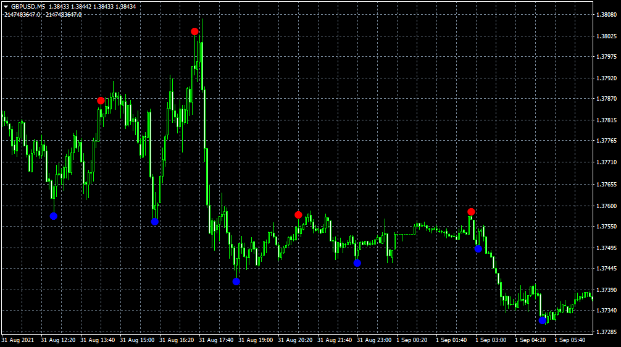Click the 1.37765 price label
This screenshot has width=621, height=347.
[x=606, y=141]
